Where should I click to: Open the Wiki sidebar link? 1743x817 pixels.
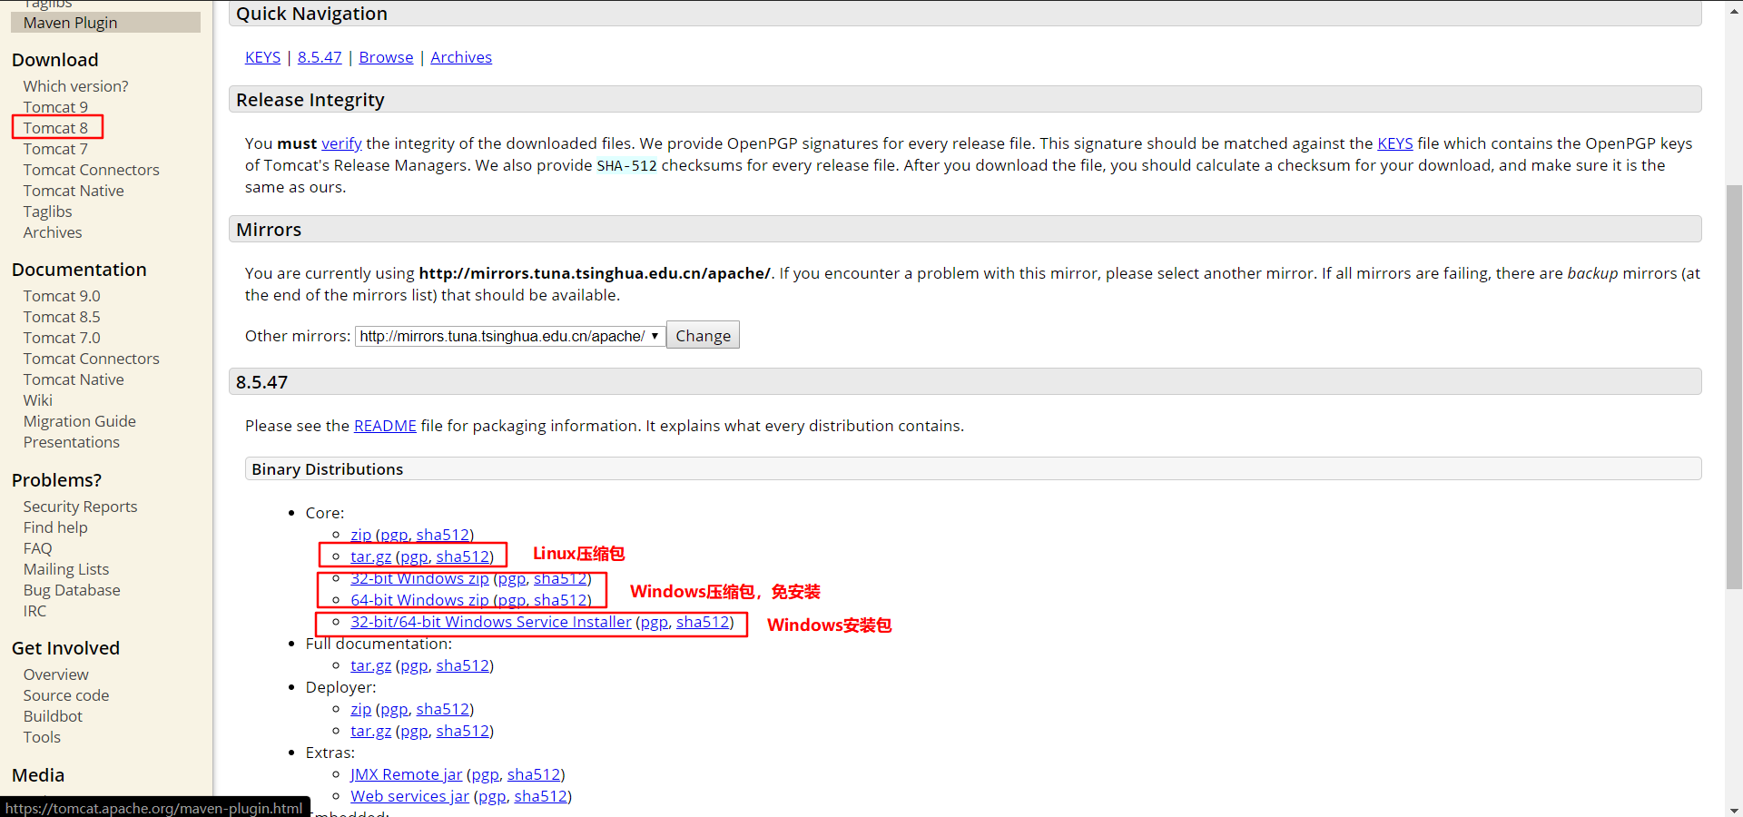[x=38, y=400]
